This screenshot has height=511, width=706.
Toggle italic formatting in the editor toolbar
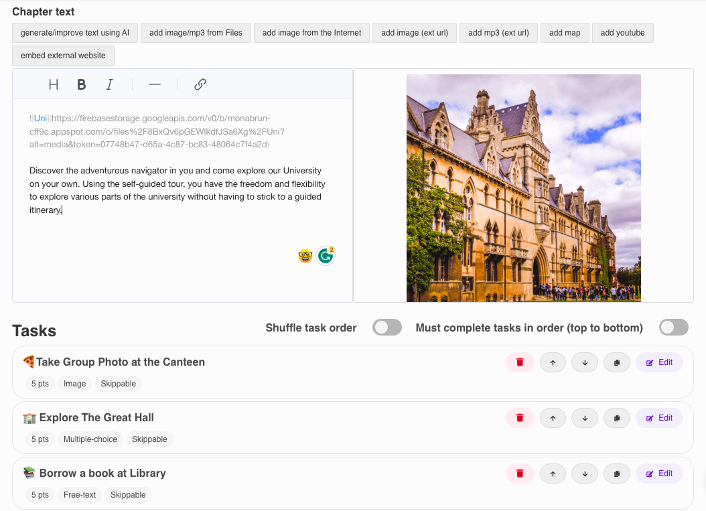(x=109, y=84)
